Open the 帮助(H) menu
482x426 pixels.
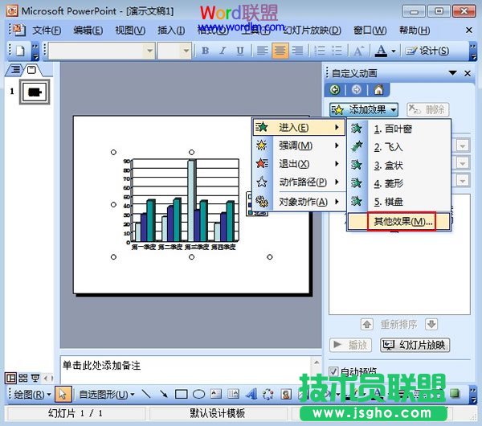(x=415, y=31)
